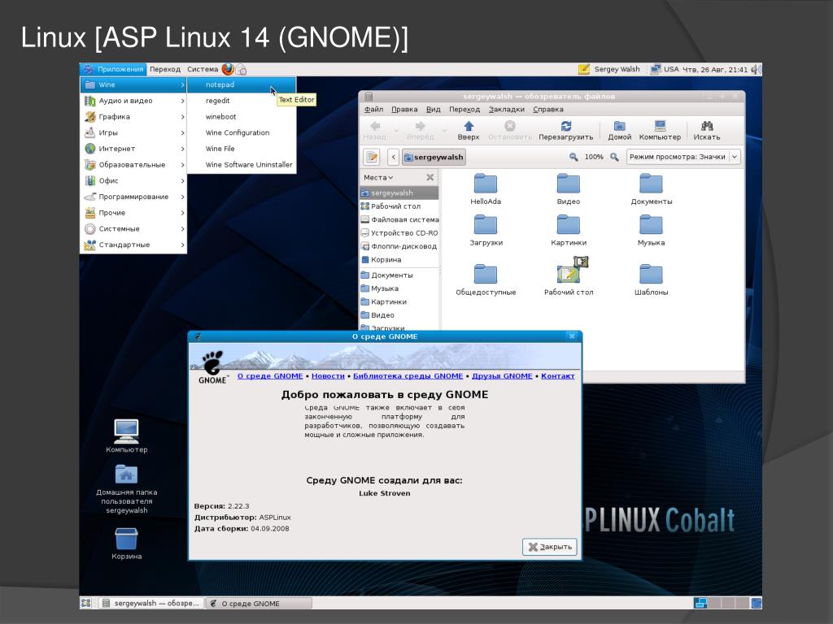The height and width of the screenshot is (624, 833).
Task: Follow the Новости link
Action: [x=328, y=375]
